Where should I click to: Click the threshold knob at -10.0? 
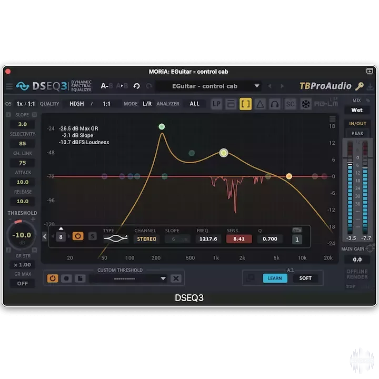[x=22, y=235]
